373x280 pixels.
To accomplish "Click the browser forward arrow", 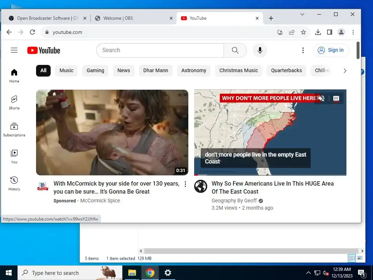I will click(21, 32).
